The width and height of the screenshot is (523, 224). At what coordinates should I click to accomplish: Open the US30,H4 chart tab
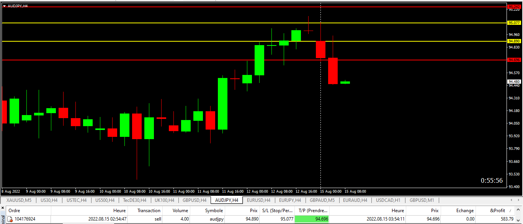point(49,200)
